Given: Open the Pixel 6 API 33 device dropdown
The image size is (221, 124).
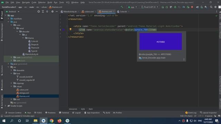Looking at the screenshot, I should click(150, 7).
